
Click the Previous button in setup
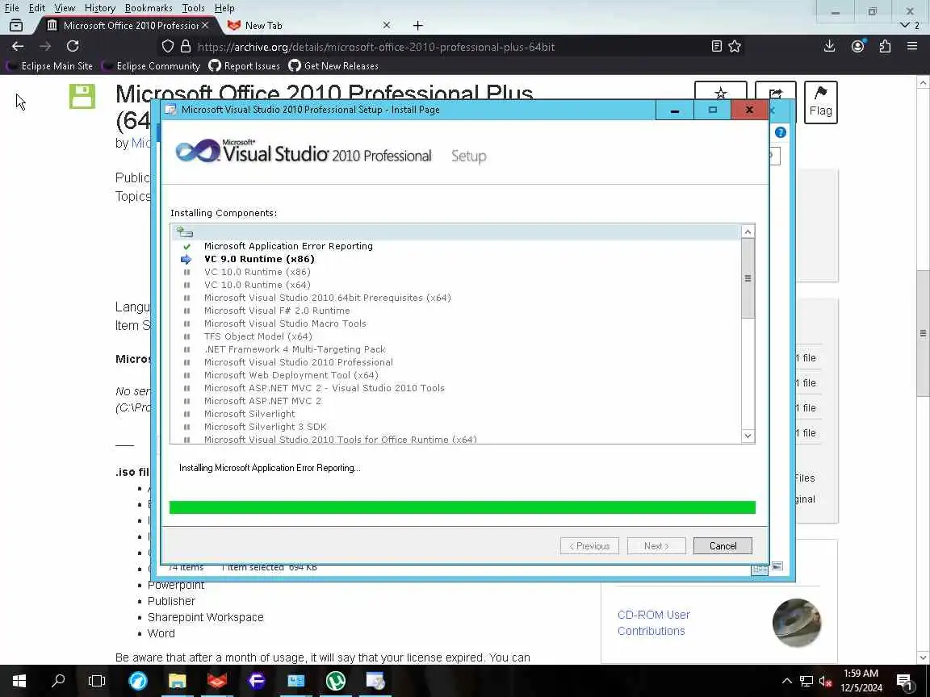click(589, 546)
